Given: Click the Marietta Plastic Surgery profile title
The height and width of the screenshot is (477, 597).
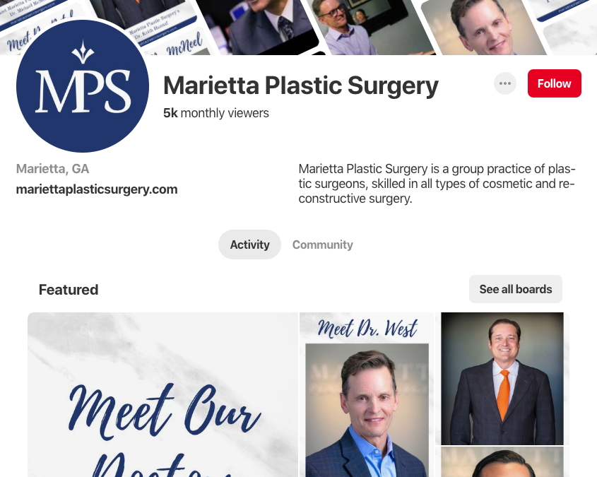Looking at the screenshot, I should point(301,86).
